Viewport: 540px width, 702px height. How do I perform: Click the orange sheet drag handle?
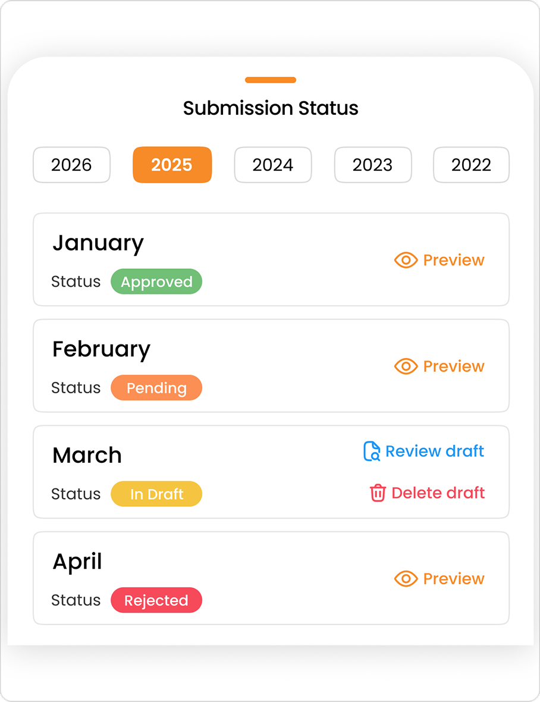(x=271, y=80)
